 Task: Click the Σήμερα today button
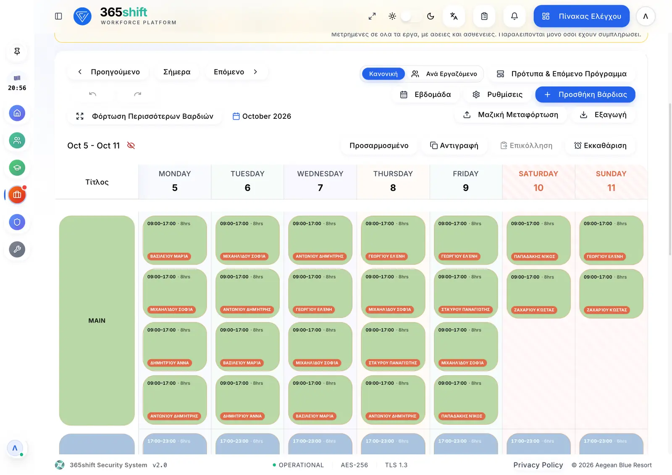tap(177, 72)
